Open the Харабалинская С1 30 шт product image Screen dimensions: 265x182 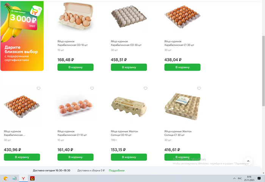(x=182, y=17)
